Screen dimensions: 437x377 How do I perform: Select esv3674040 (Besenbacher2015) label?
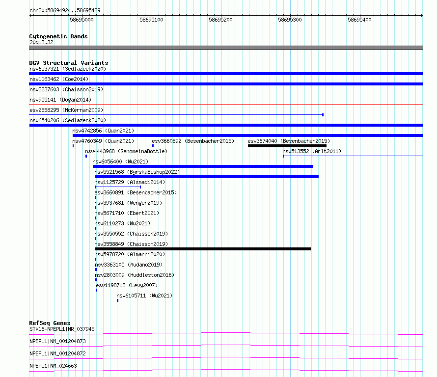289,141
